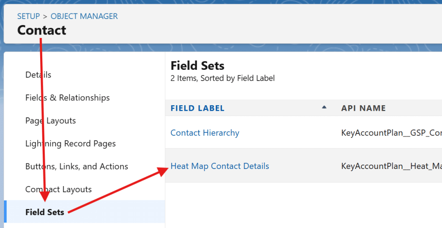
Task: Click the KeyAccountPlan__Heat_Ma API name cell
Action: coord(391,166)
